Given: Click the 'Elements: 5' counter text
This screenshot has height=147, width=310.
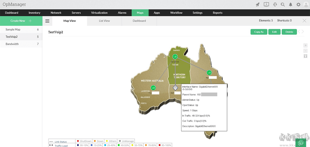Looking at the screenshot, I should (266, 20).
